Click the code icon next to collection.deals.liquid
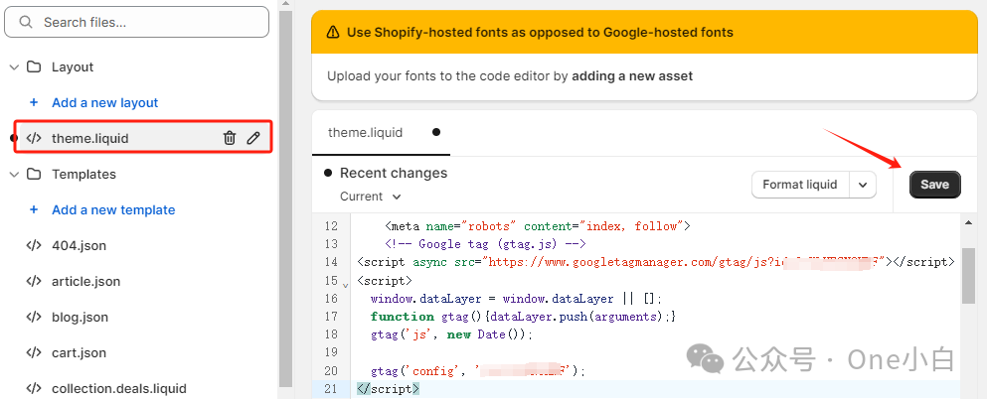This screenshot has height=399, width=987. click(34, 389)
